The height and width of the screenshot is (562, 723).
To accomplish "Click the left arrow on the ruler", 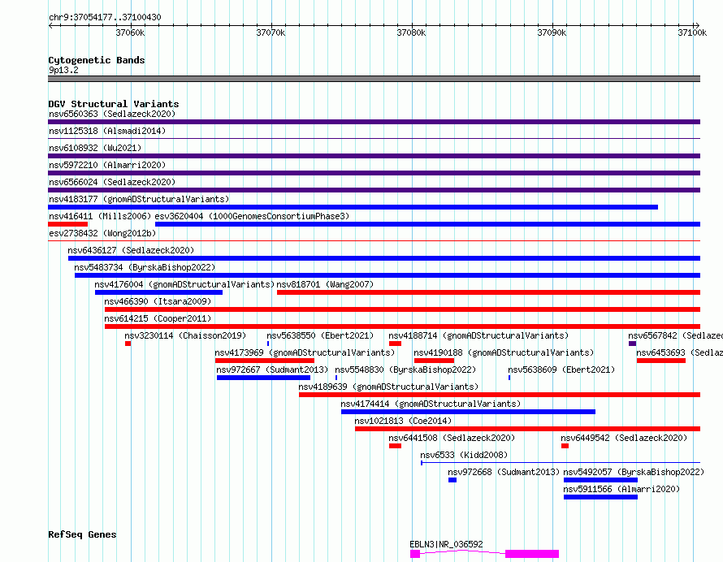I will click(x=50, y=25).
